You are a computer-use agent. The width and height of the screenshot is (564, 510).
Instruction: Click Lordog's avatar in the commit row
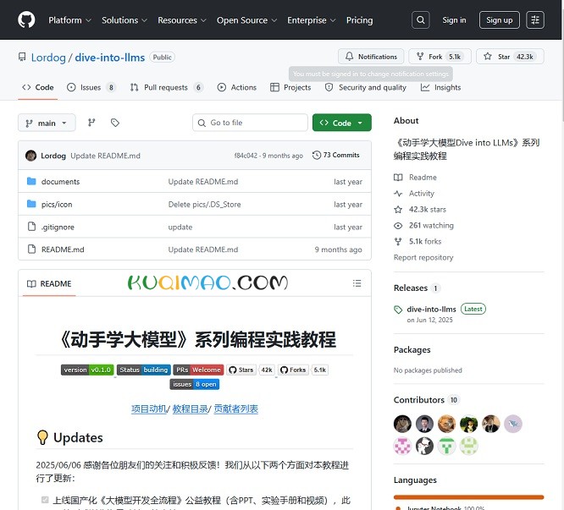coord(31,156)
